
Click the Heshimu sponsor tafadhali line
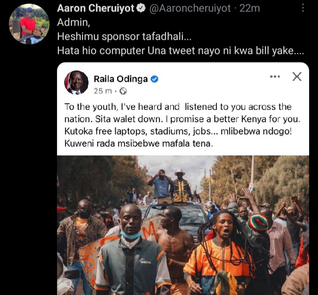[124, 37]
